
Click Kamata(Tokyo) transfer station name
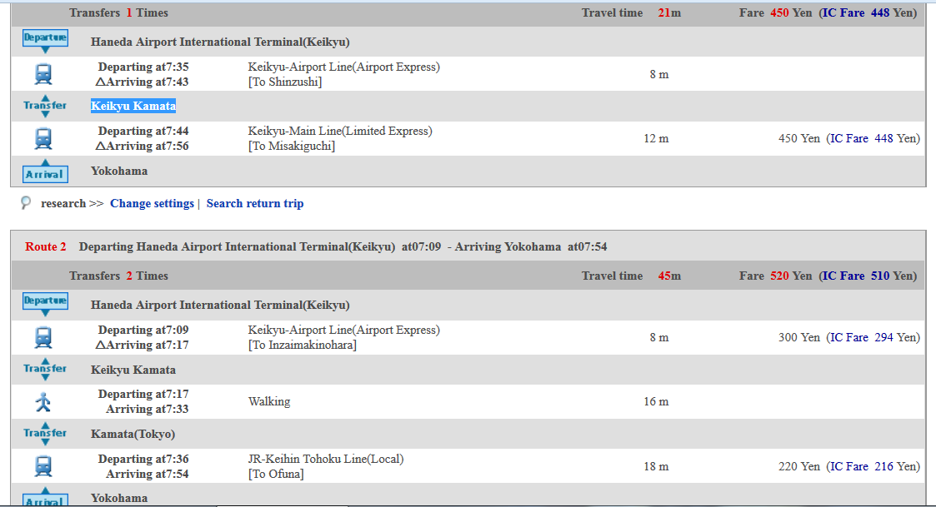tap(133, 434)
